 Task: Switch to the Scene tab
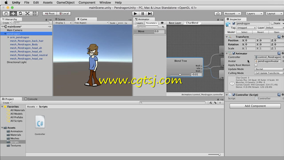[x=60, y=19]
